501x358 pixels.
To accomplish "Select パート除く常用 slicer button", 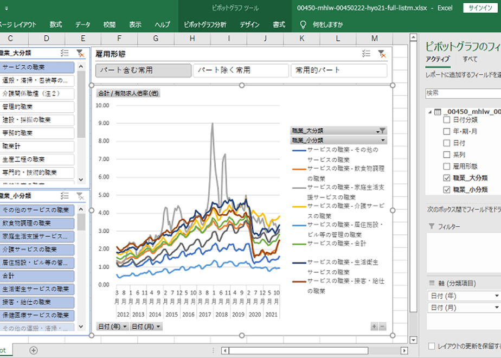I will point(241,71).
